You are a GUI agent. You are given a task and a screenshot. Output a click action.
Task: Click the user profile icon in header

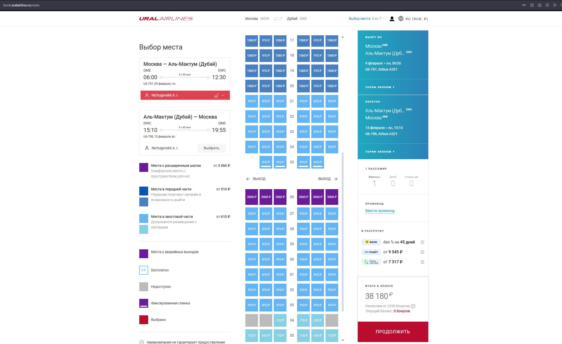pyautogui.click(x=392, y=19)
